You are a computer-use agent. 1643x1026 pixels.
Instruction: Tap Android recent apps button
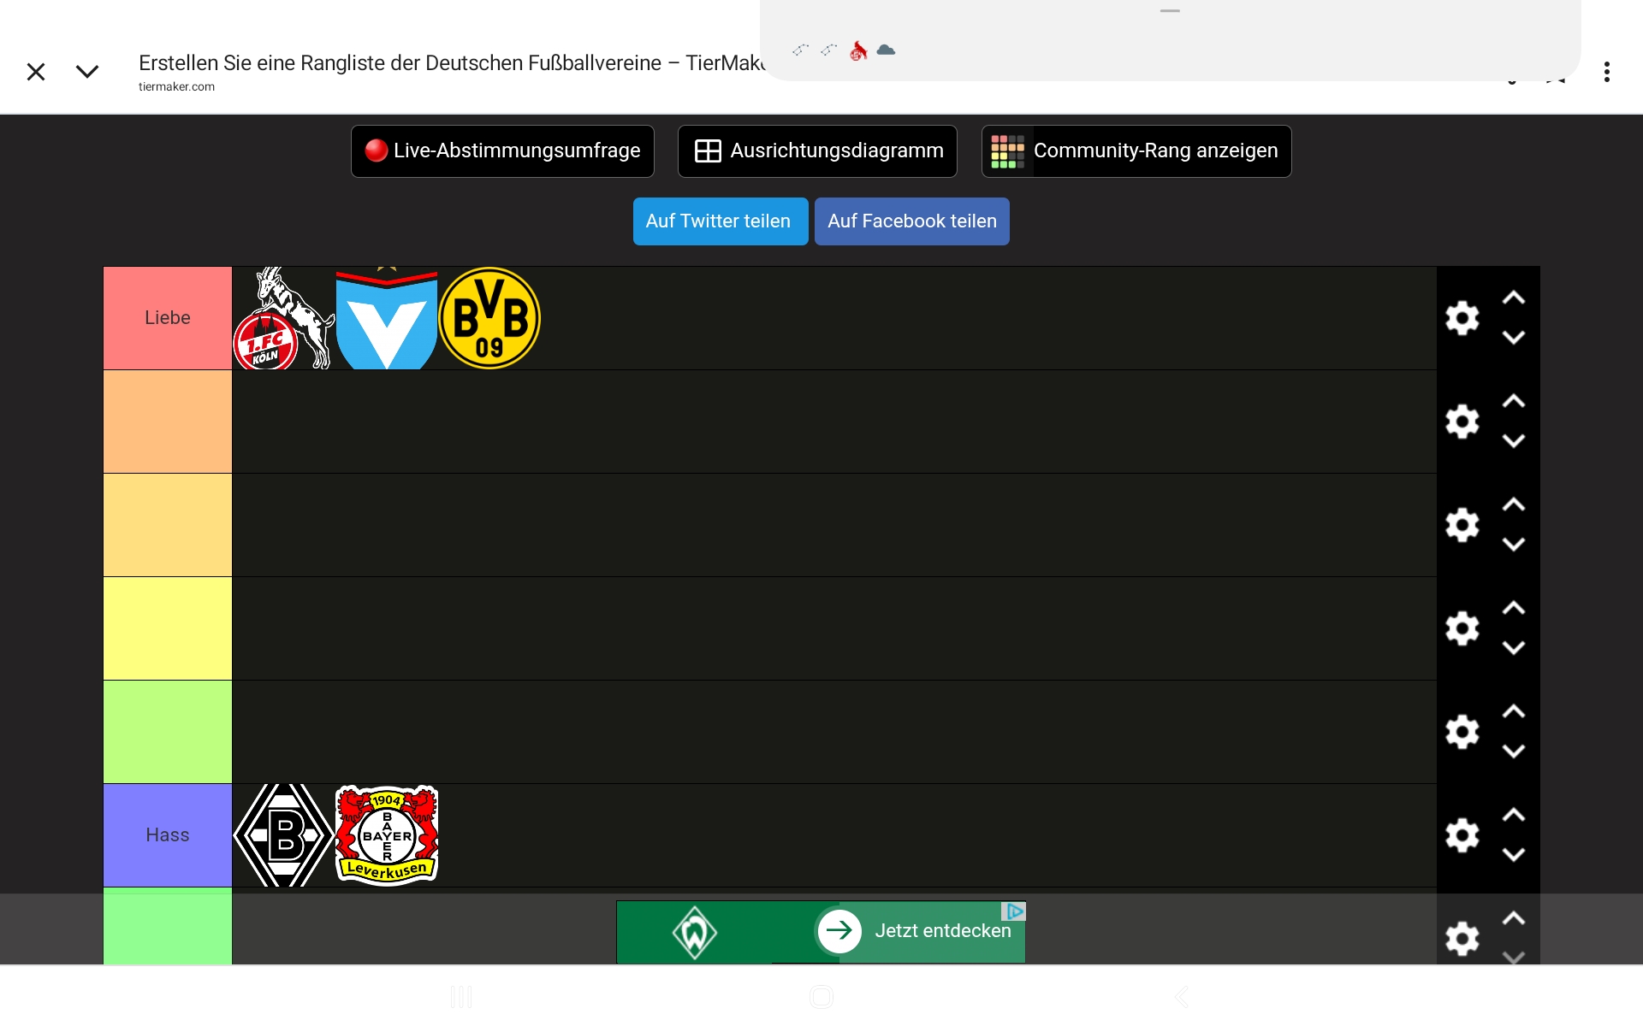pos(461,997)
